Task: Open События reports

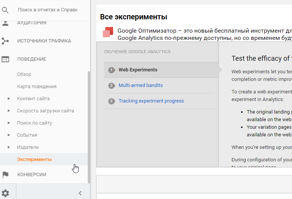Action: tap(27, 135)
